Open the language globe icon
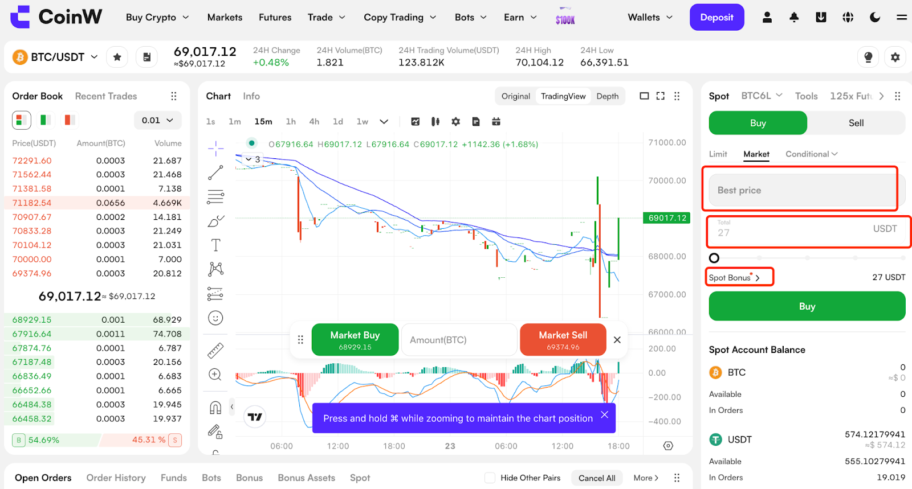This screenshot has height=489, width=912. [x=848, y=17]
